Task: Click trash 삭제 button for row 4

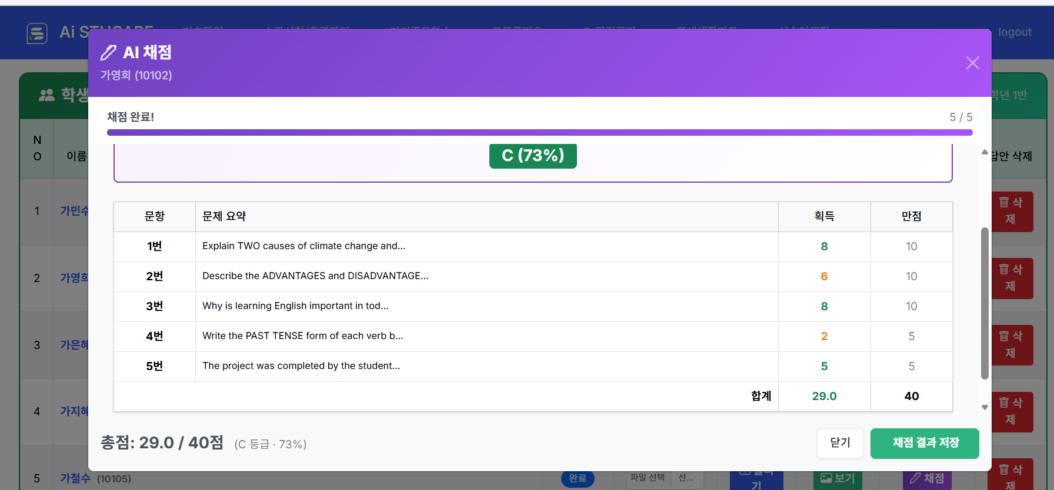Action: click(x=1012, y=412)
